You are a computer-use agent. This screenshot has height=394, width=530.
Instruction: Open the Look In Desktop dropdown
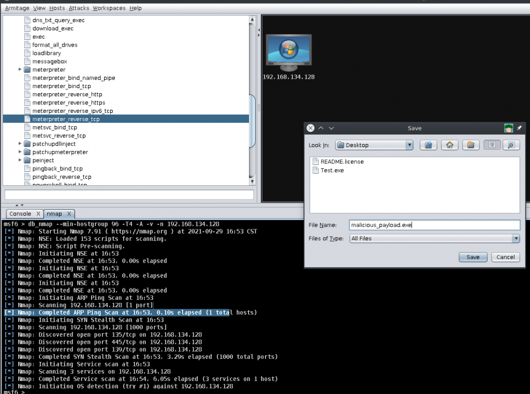click(374, 145)
